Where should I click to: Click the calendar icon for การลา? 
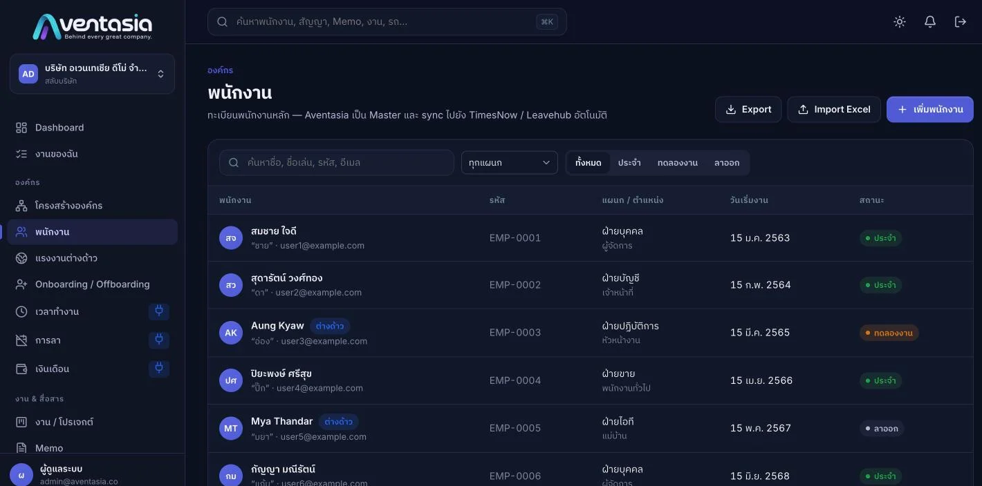click(21, 340)
